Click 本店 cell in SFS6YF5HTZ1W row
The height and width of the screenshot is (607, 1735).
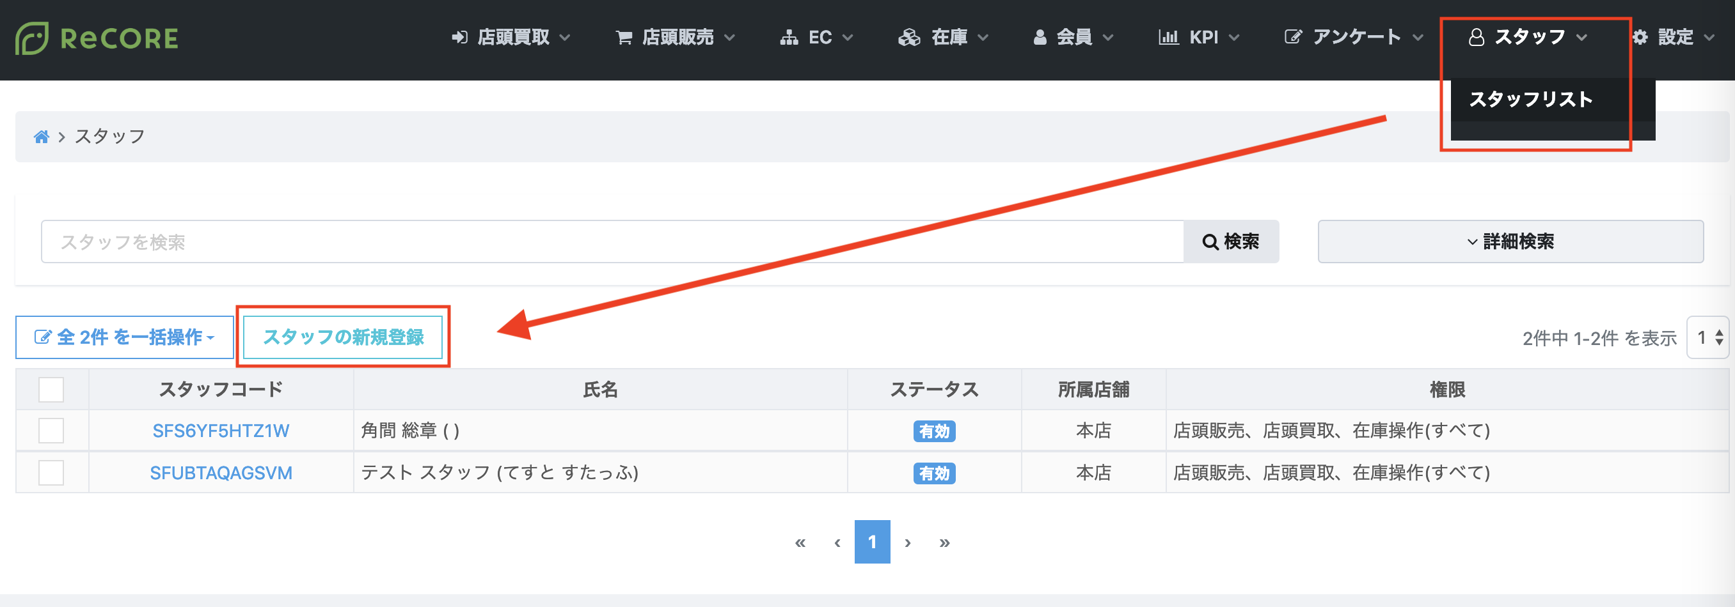(1094, 431)
